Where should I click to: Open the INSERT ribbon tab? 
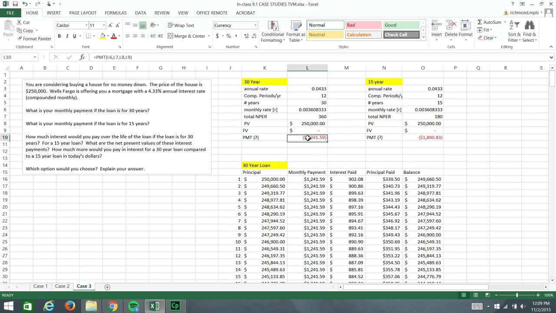click(x=54, y=13)
